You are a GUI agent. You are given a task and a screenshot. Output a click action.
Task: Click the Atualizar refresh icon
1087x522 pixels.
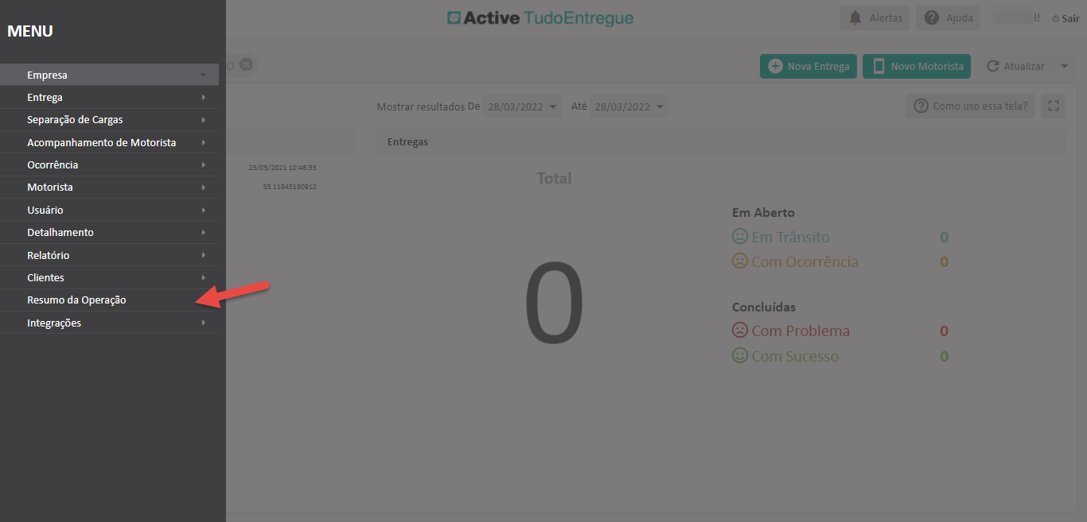(x=992, y=66)
